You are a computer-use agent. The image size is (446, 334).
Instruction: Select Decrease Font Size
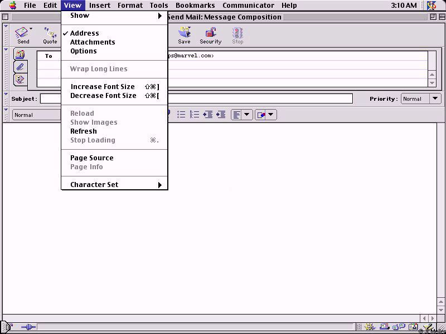pos(114,96)
